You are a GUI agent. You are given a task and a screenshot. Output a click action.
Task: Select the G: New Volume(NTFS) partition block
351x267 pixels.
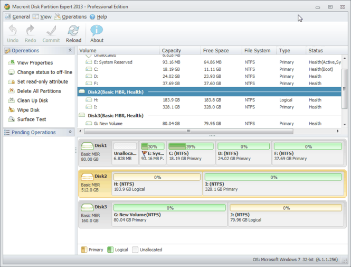[169, 214]
